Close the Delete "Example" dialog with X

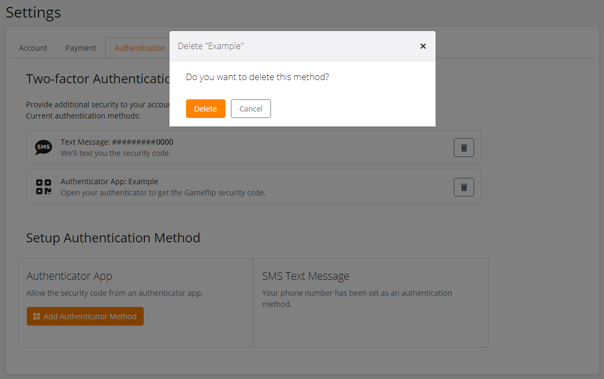point(423,46)
